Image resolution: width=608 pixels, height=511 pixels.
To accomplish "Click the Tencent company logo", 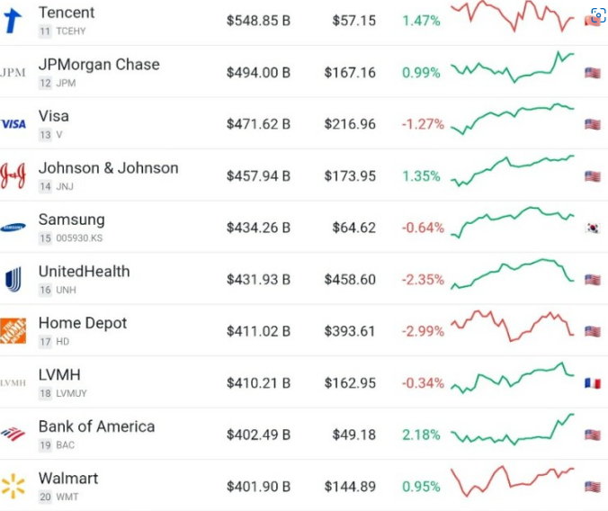I will pos(13,20).
